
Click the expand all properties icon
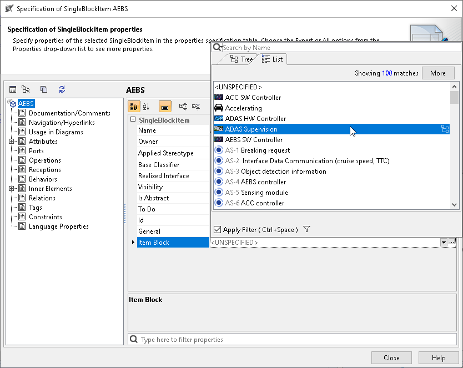click(183, 107)
